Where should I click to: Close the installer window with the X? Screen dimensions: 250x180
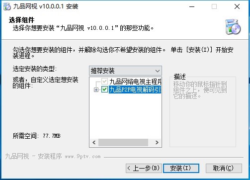coord(237,6)
